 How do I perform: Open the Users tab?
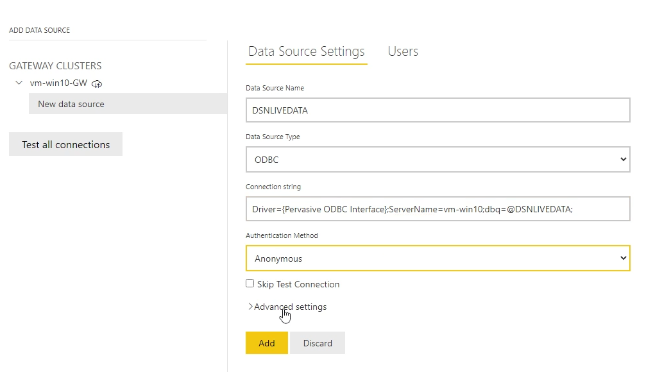tap(403, 51)
